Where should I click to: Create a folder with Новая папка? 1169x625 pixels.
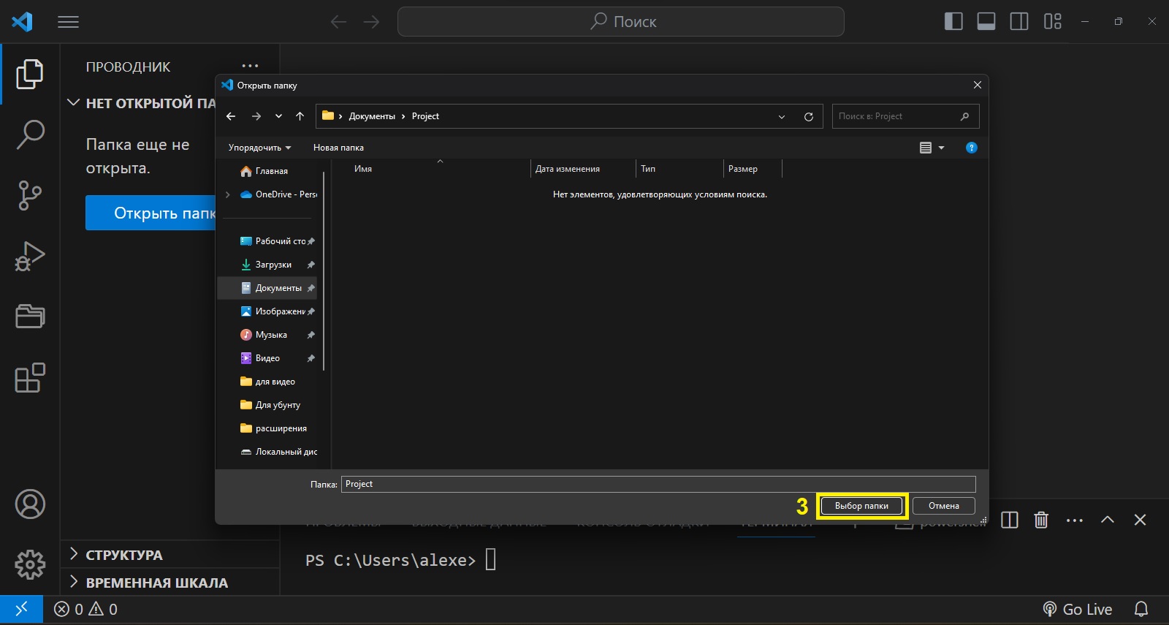(338, 148)
